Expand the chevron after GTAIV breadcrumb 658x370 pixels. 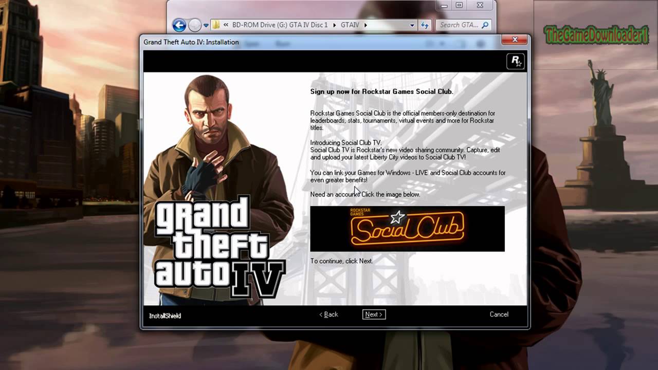[x=366, y=25]
